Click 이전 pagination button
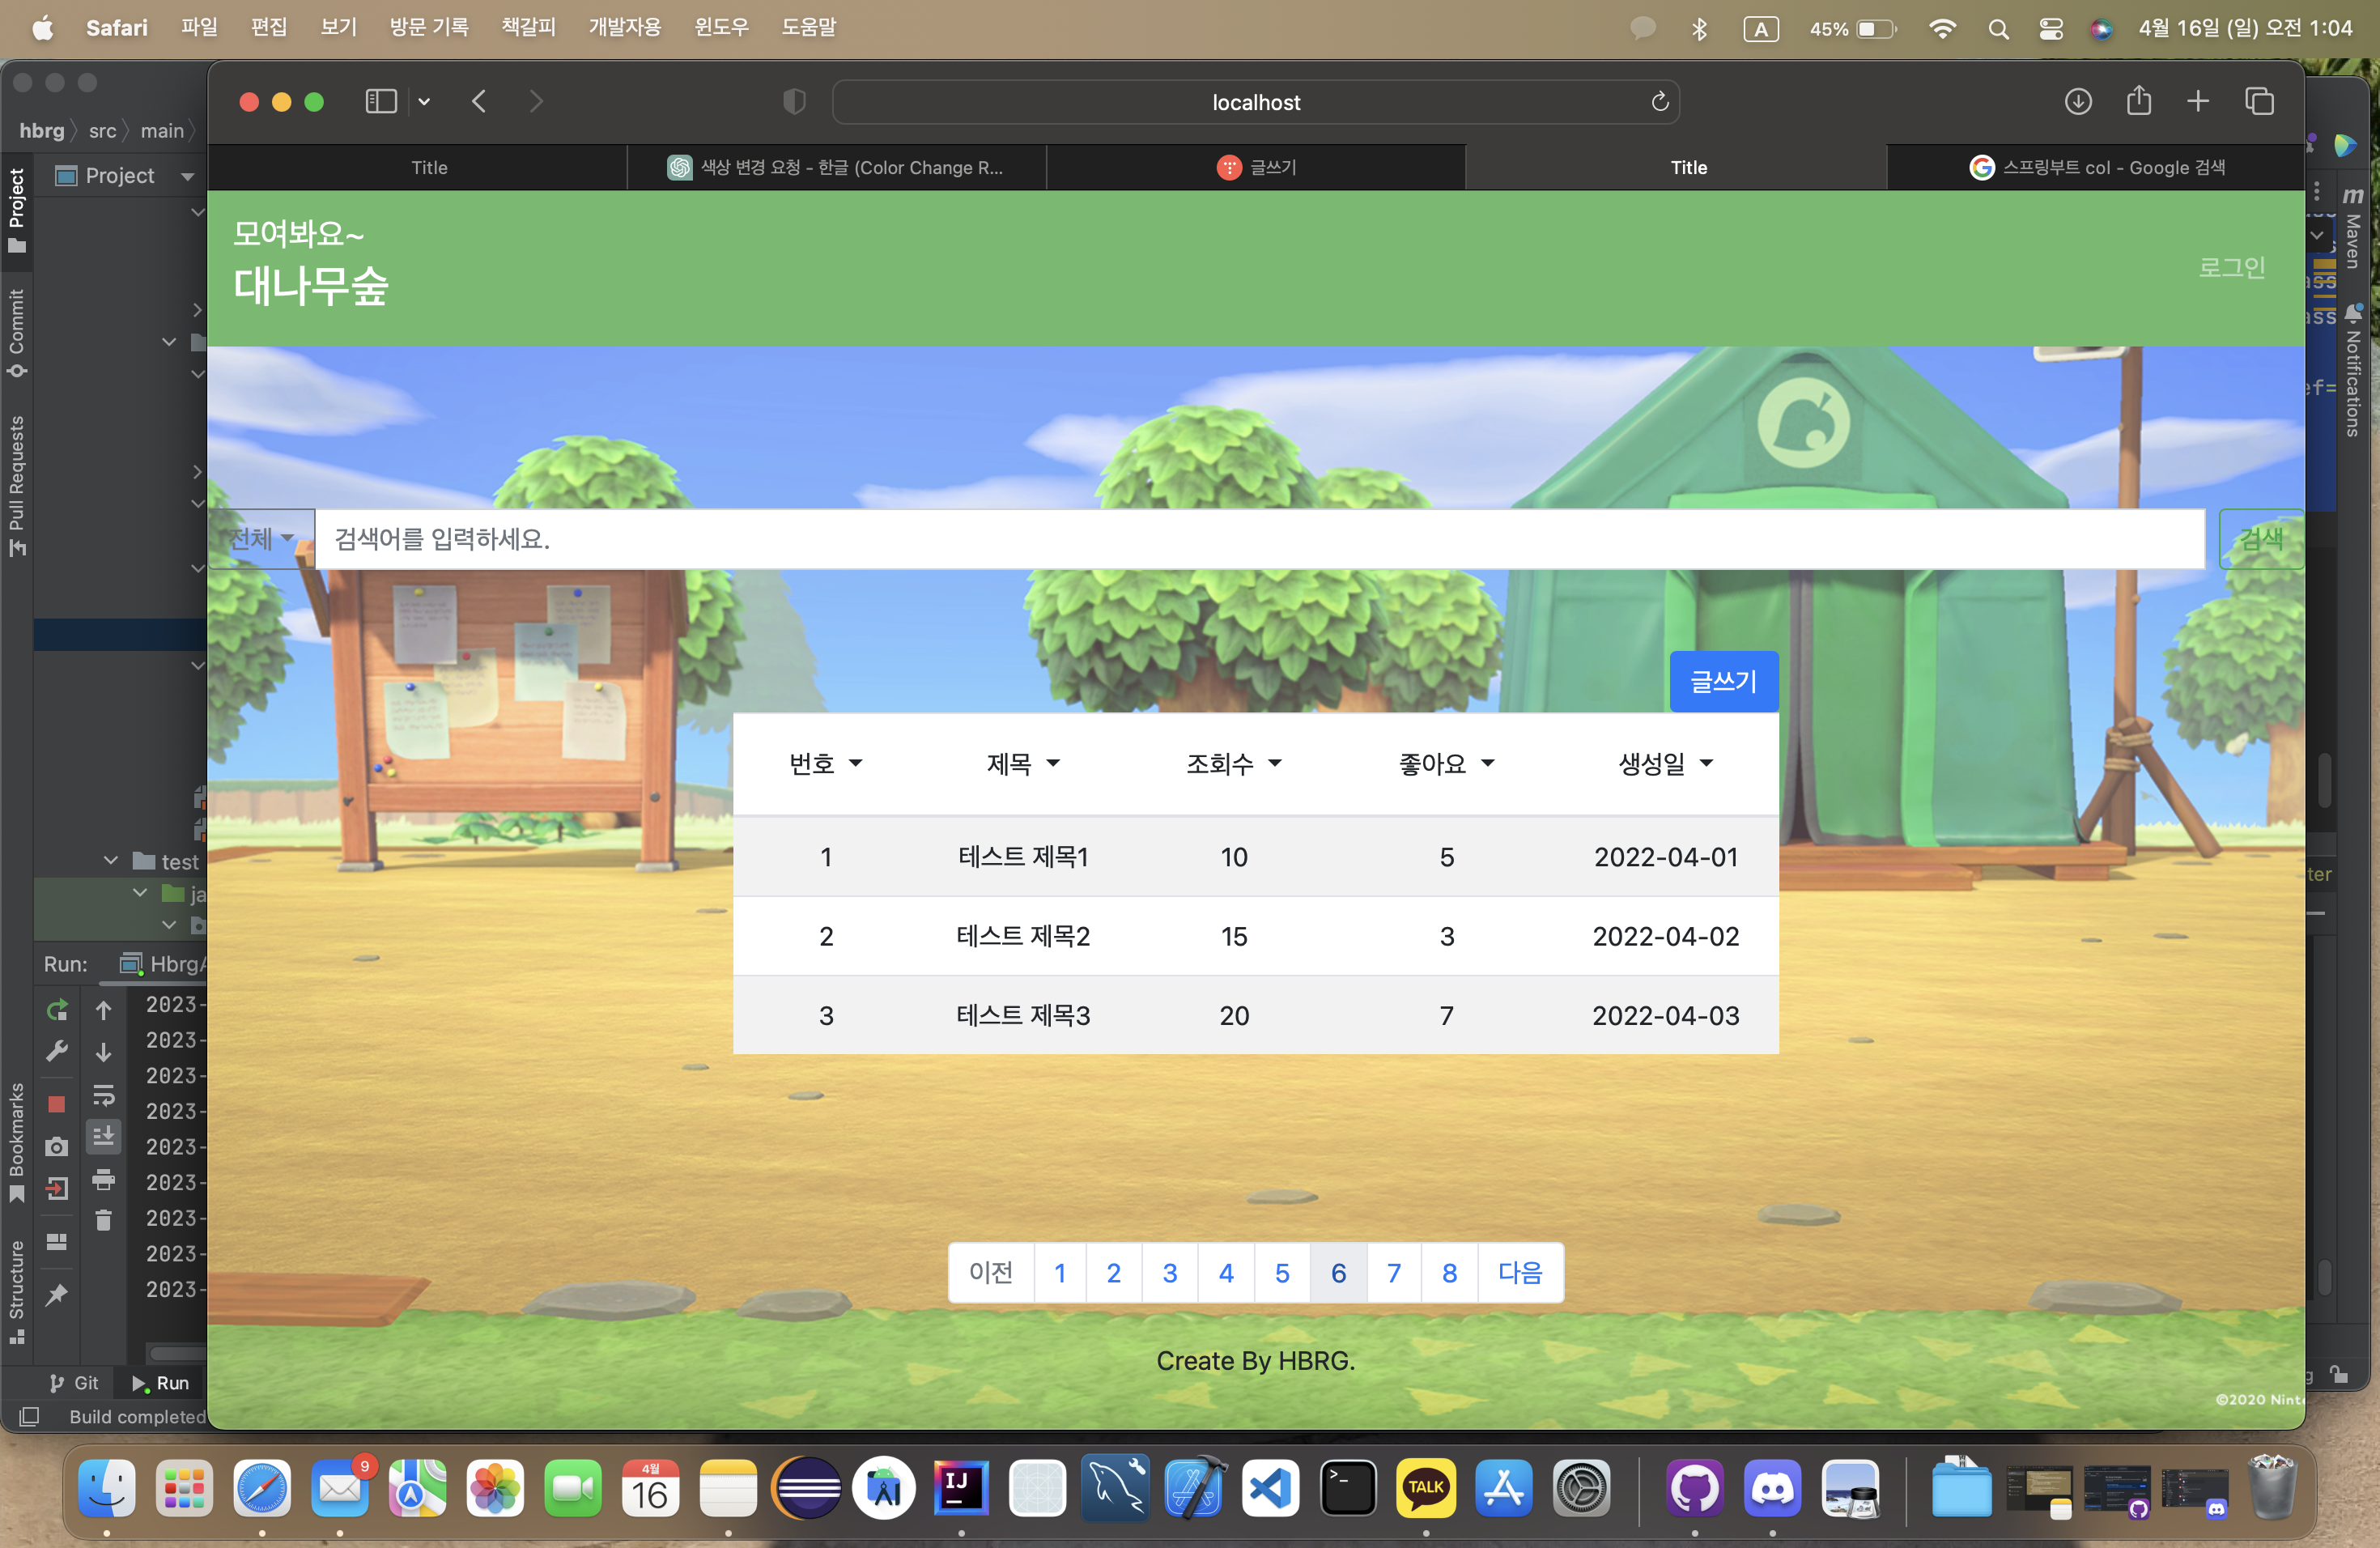The height and width of the screenshot is (1548, 2380). click(x=990, y=1272)
